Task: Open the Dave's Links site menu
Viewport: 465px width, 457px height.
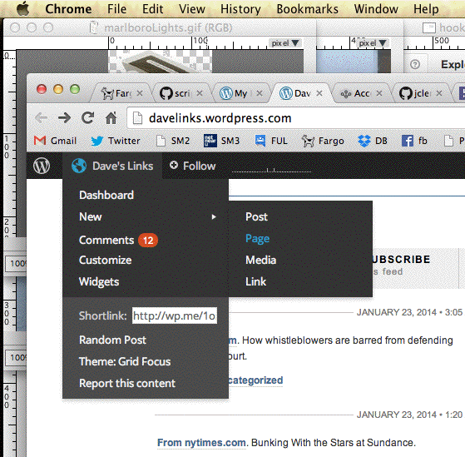Action: pyautogui.click(x=112, y=166)
